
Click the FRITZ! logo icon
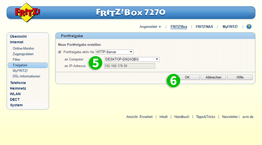pyautogui.click(x=28, y=13)
